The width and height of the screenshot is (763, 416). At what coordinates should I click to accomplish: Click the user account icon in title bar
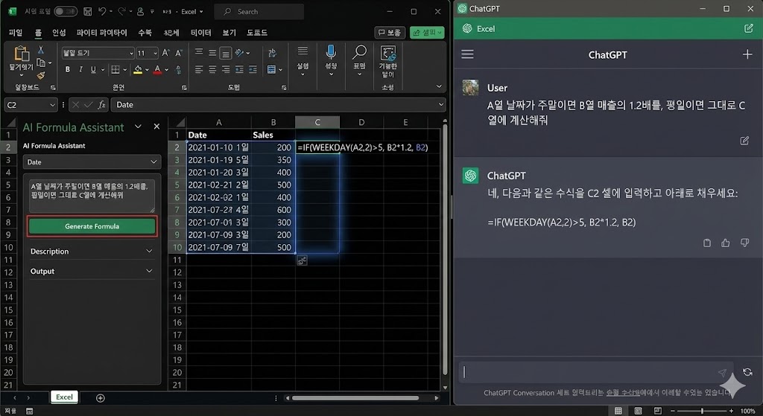[140, 11]
